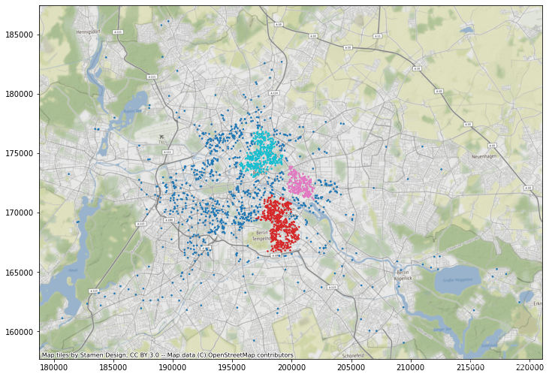The width and height of the screenshot is (549, 377).
Task: Click the pink point cluster
Action: click(x=300, y=182)
